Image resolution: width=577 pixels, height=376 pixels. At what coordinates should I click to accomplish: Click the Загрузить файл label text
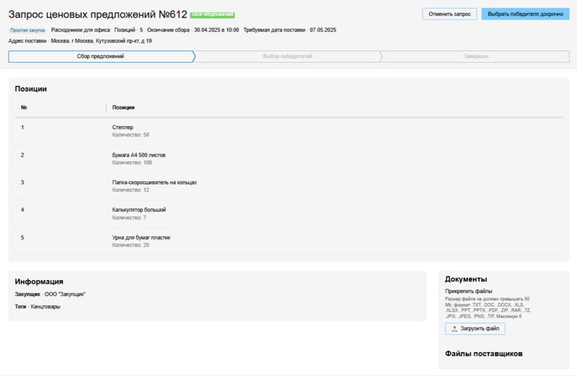tap(480, 329)
